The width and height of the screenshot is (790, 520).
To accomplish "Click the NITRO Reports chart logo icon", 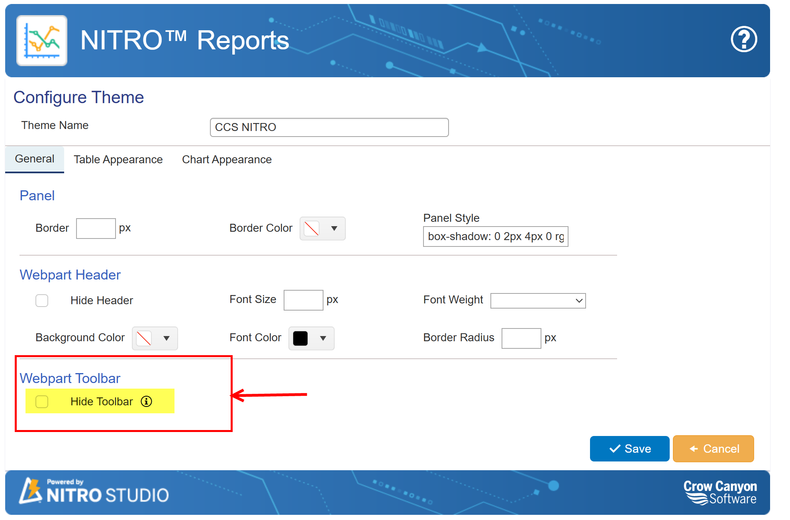I will pos(42,41).
